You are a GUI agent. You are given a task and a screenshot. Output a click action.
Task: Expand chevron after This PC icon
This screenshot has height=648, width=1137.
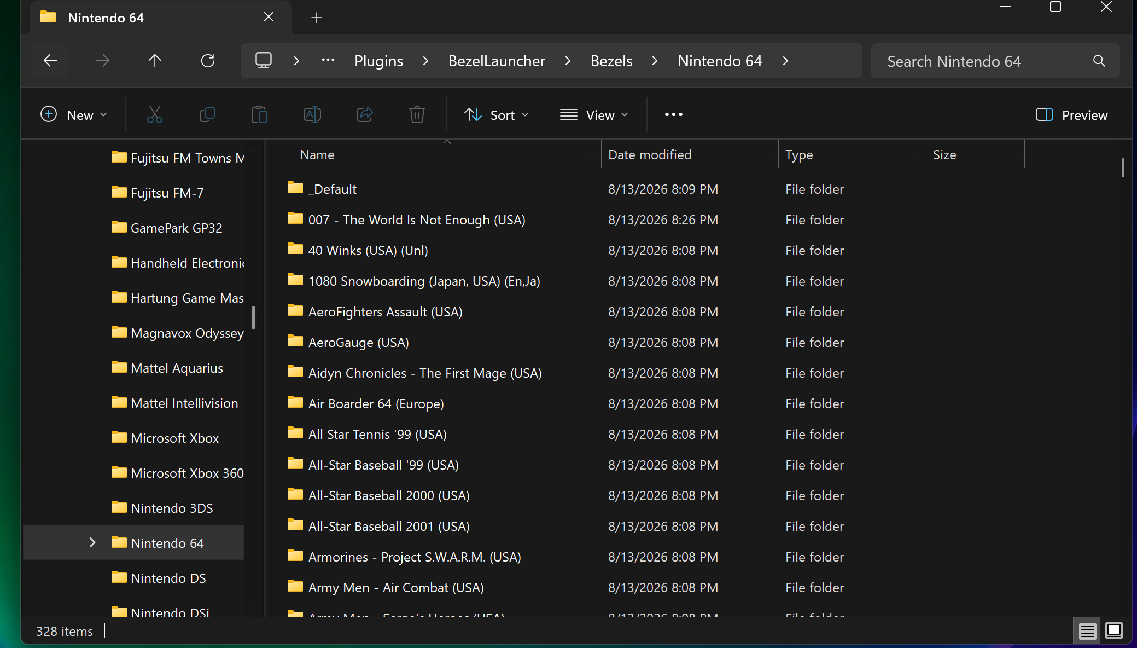(296, 61)
